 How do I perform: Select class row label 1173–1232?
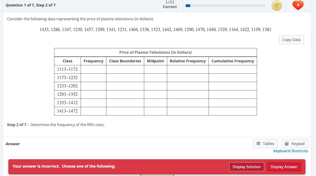coord(67,78)
